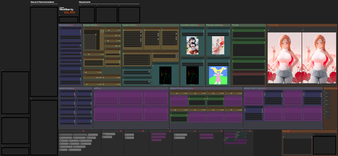The image size is (338, 156).
Task: Click the top text box in Prompts group
Action: click(x=248, y=35)
